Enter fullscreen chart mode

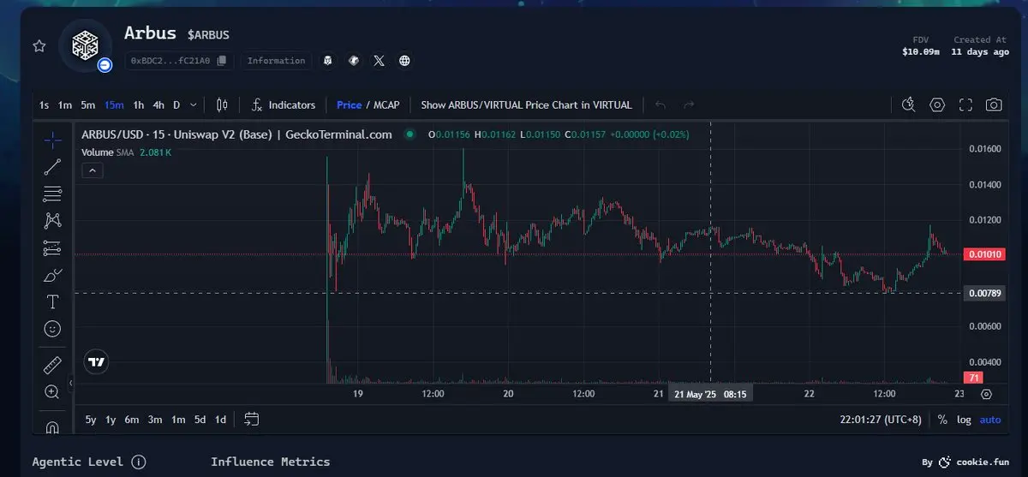coord(965,105)
